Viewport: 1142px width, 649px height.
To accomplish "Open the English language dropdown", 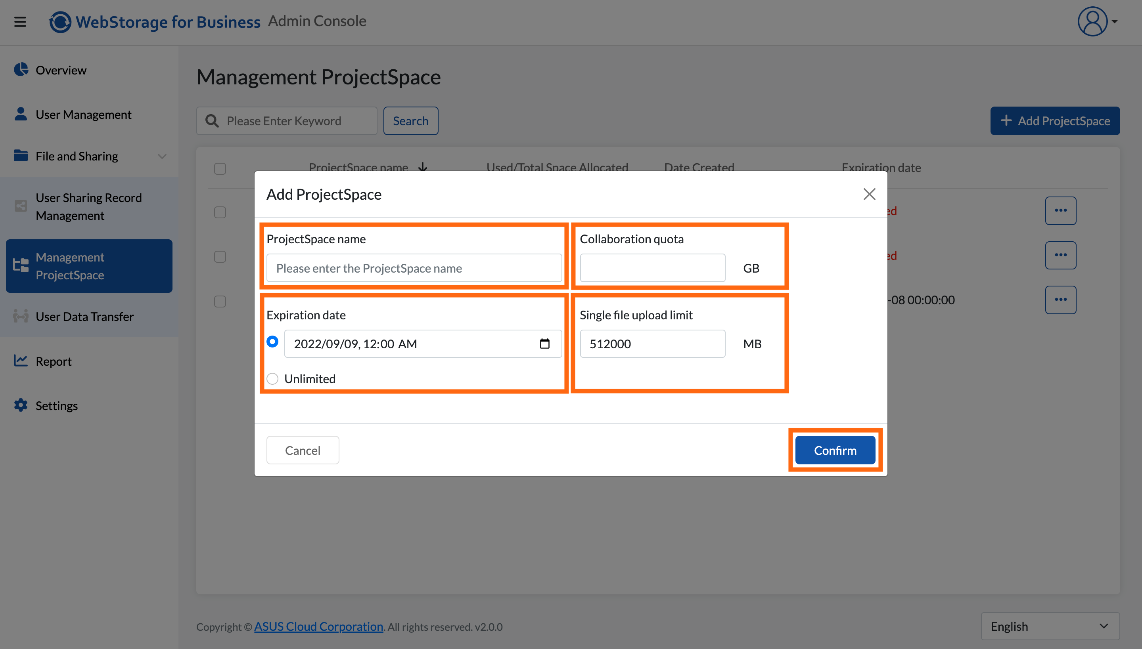I will (x=1050, y=626).
